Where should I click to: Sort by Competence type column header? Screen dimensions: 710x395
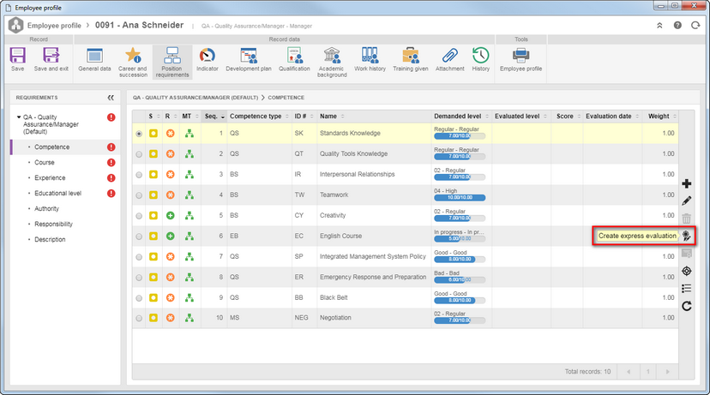pos(259,117)
